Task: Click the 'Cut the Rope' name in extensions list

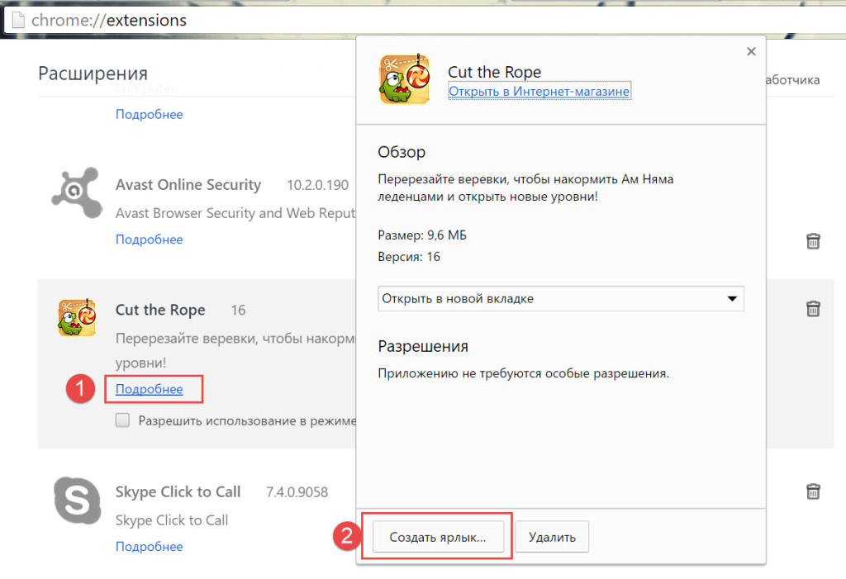Action: point(160,310)
